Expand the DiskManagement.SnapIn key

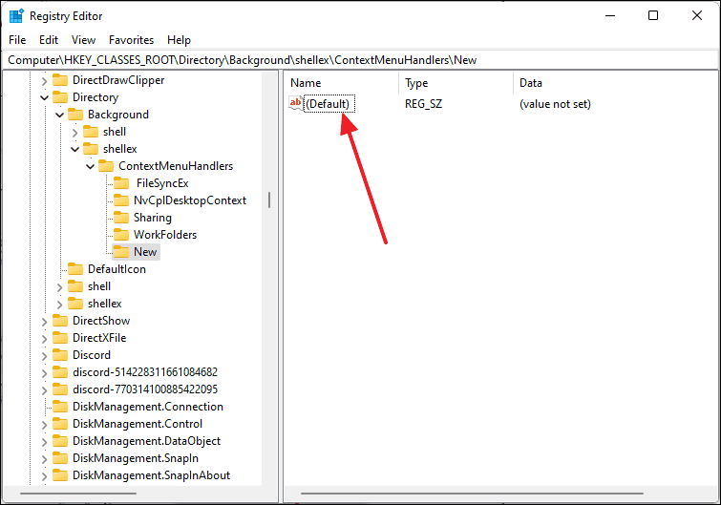pos(44,459)
